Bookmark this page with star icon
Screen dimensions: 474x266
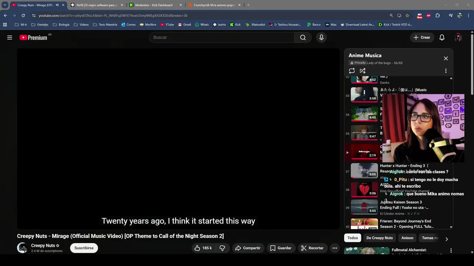(x=407, y=16)
